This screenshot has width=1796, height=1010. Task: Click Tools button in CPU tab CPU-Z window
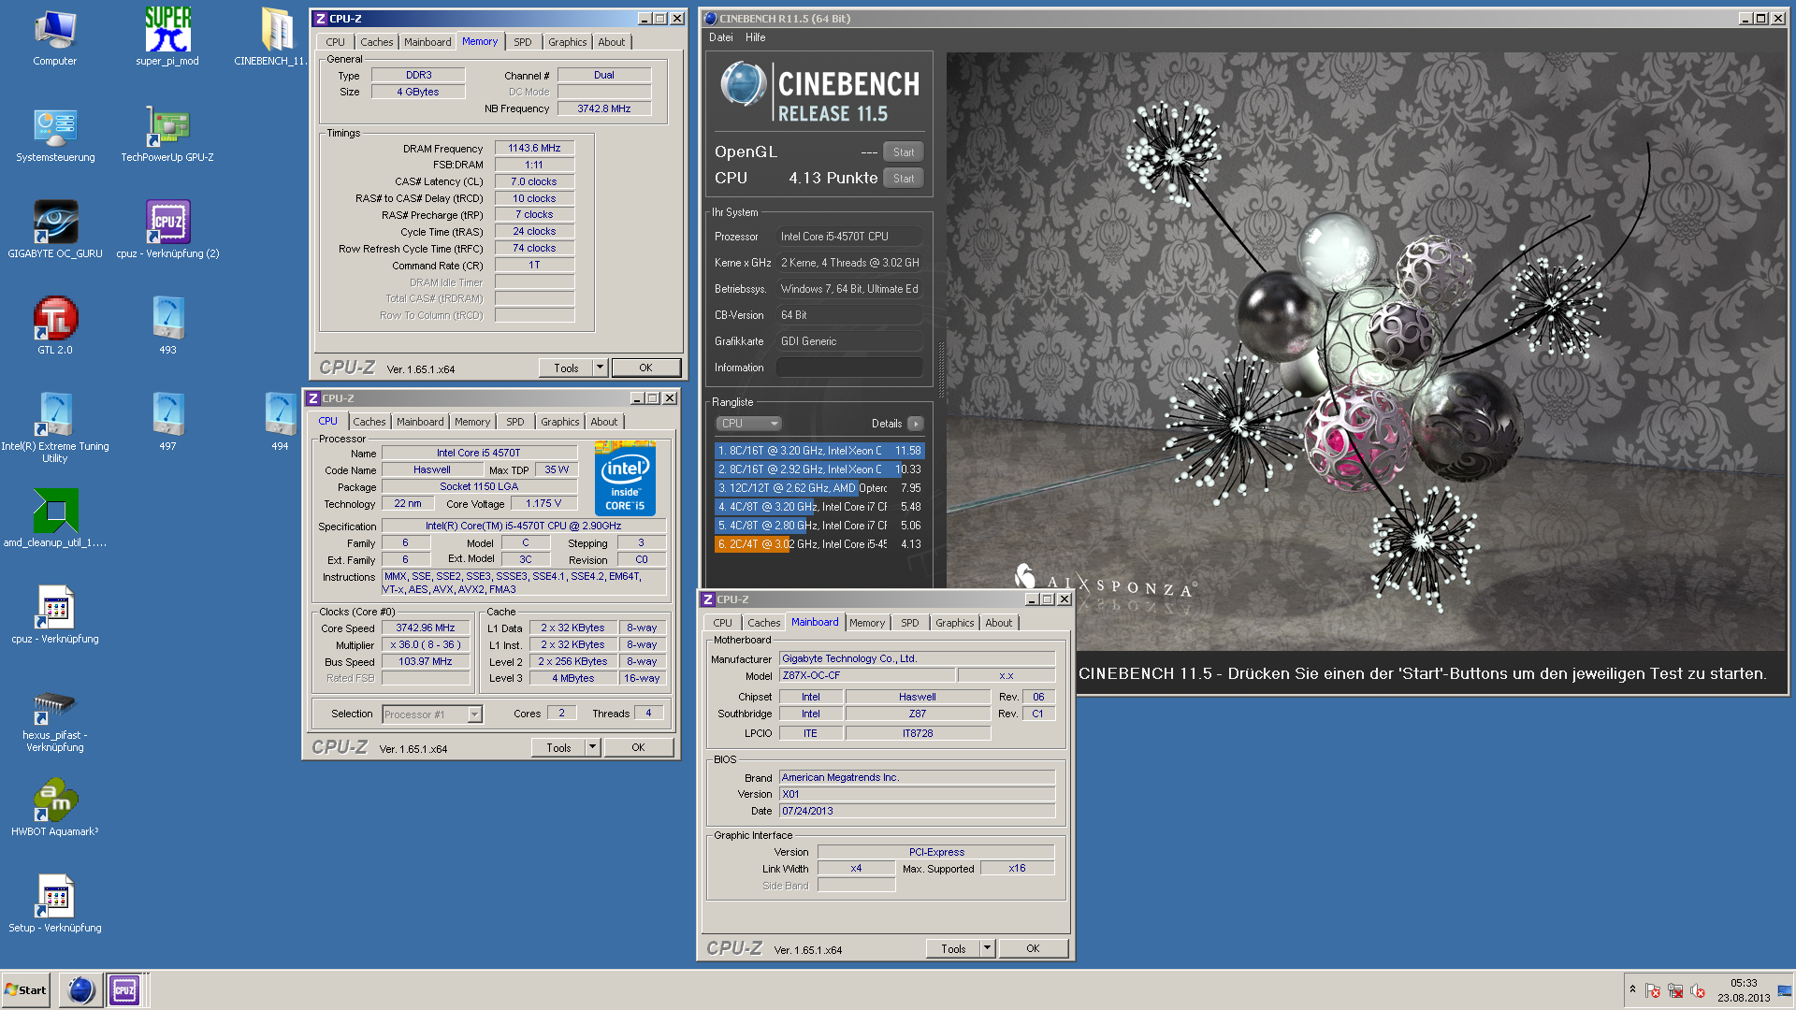[x=558, y=747]
